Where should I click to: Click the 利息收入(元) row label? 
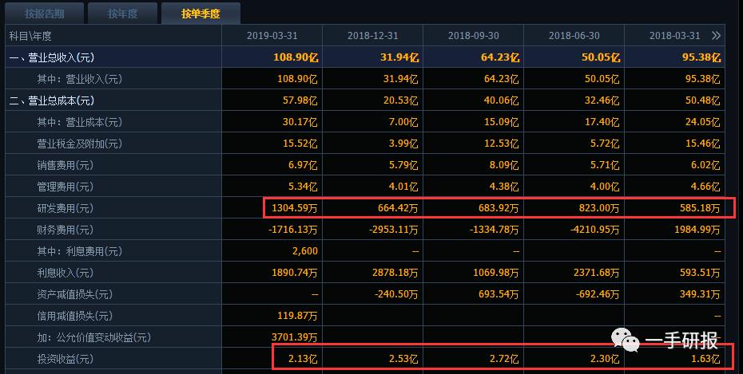tap(66, 274)
